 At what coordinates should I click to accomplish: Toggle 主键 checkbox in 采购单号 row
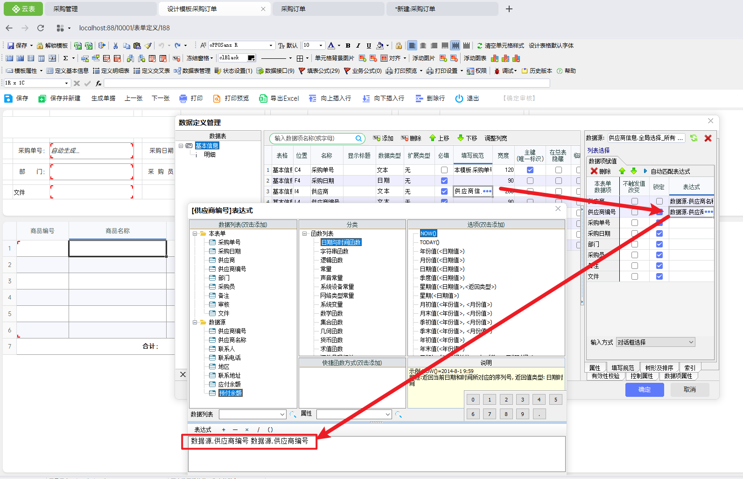530,170
